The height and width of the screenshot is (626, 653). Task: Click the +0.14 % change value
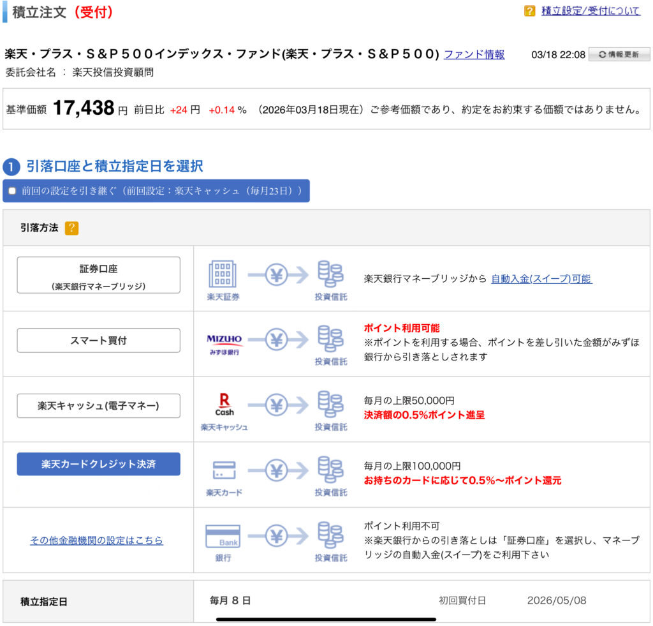click(228, 110)
